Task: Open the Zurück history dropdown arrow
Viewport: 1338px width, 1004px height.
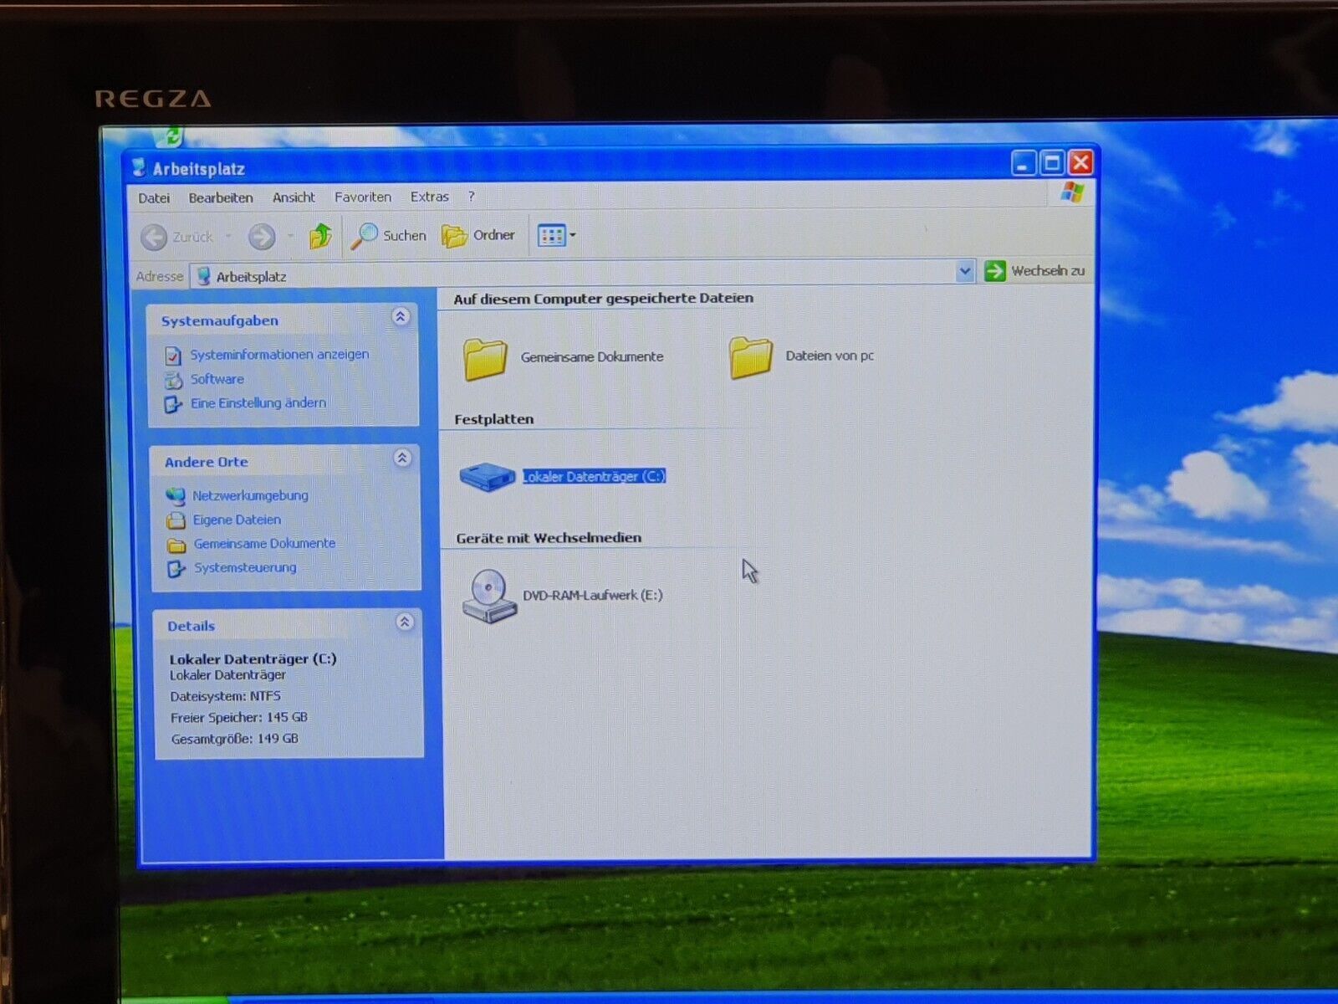Action: 227,238
